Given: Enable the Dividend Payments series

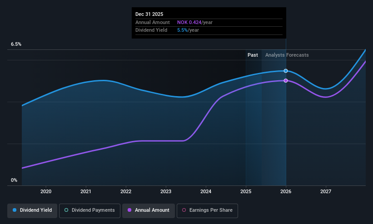Looking at the screenshot, I should (x=90, y=211).
